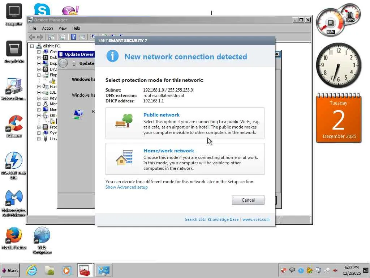Click the Back arrow in Device Manager toolbar

point(32,37)
